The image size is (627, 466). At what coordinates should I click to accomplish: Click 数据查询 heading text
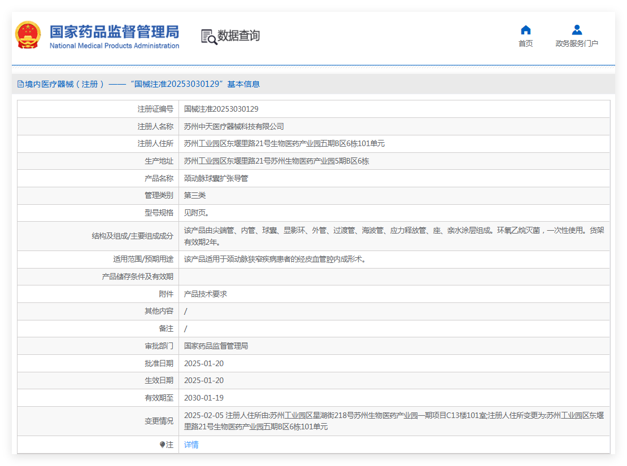pos(239,36)
